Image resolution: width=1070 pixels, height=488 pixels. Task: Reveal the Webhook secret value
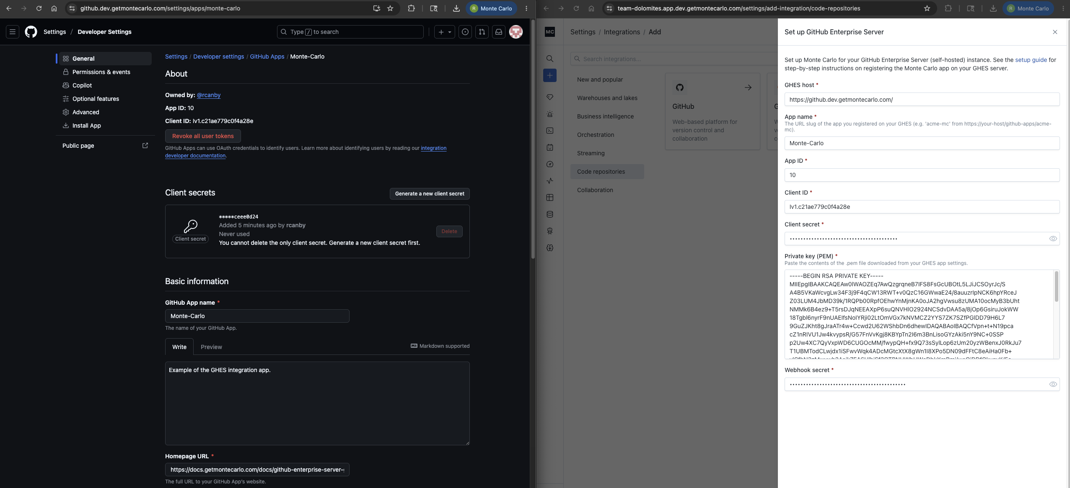click(x=1053, y=384)
